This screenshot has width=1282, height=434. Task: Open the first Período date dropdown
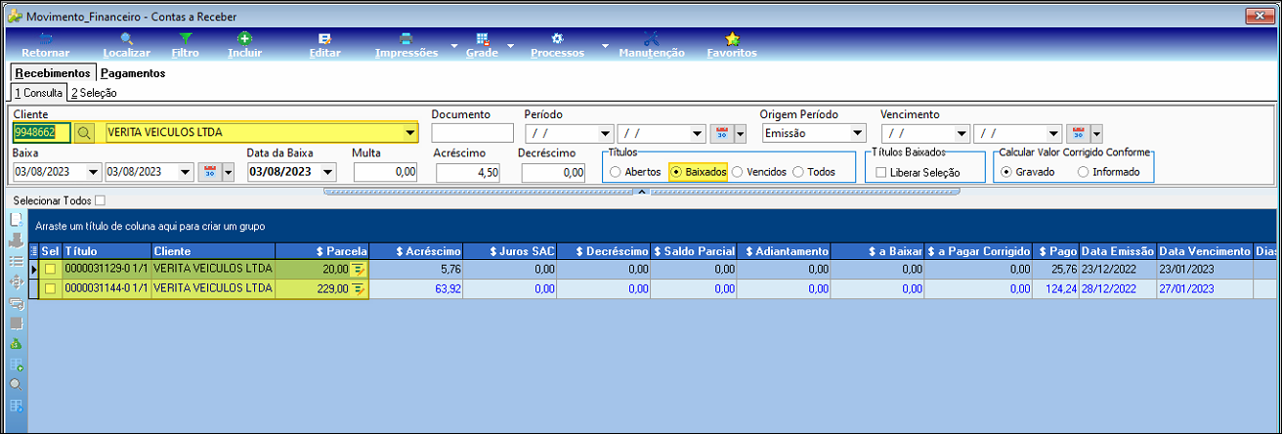pos(606,133)
